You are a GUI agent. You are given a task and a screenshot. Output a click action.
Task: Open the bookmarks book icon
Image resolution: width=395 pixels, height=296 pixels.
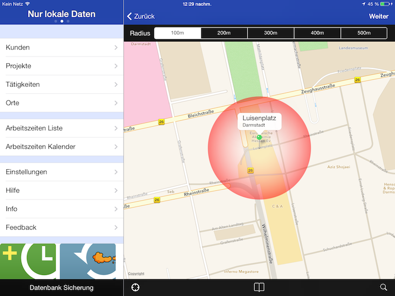(x=259, y=287)
